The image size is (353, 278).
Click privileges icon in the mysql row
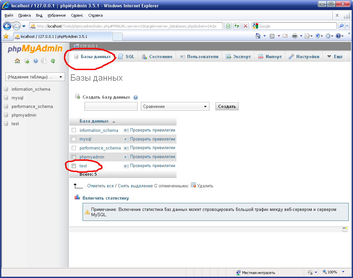pos(126,139)
